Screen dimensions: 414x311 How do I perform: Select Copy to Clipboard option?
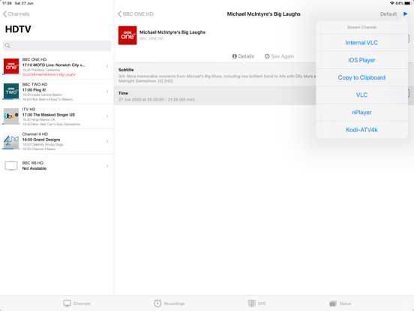click(361, 77)
